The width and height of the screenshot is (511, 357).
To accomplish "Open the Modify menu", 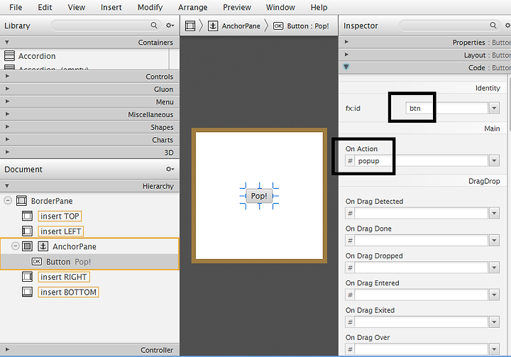I will pyautogui.click(x=150, y=7).
